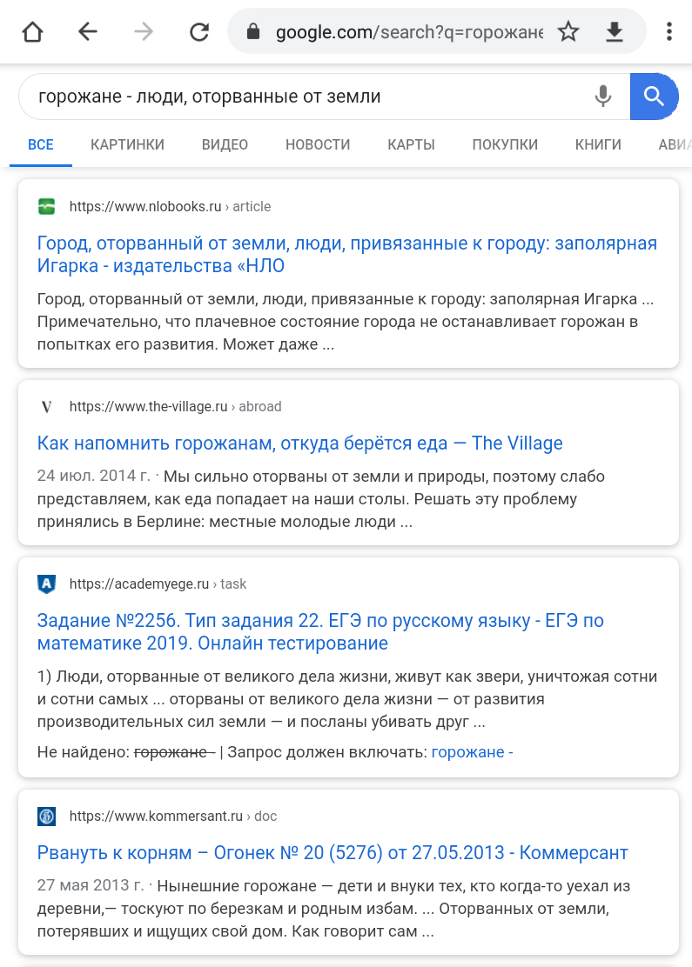Viewport: 692px width, 967px height.
Task: Click the academyege.ru site favicon
Action: (47, 584)
